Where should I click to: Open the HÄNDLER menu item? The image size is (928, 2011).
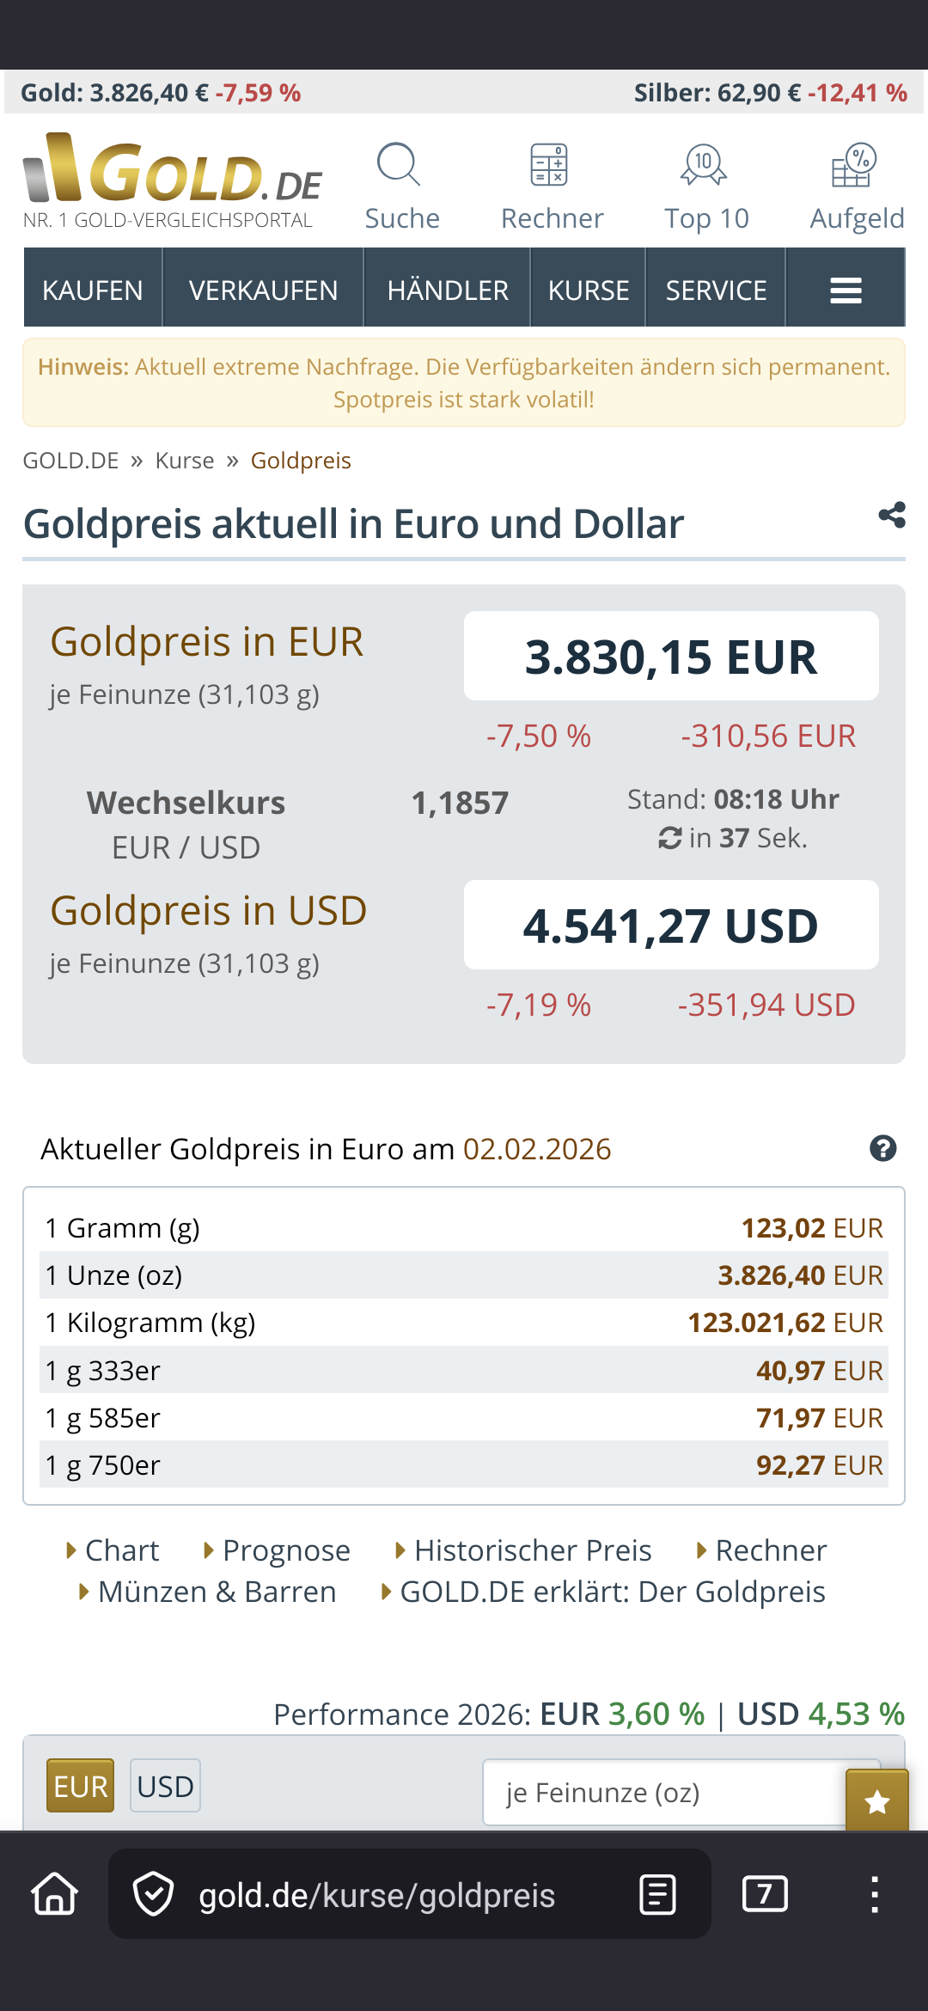click(x=448, y=290)
